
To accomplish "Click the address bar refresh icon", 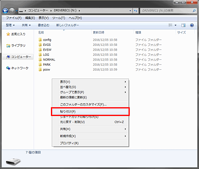I will [136, 11].
